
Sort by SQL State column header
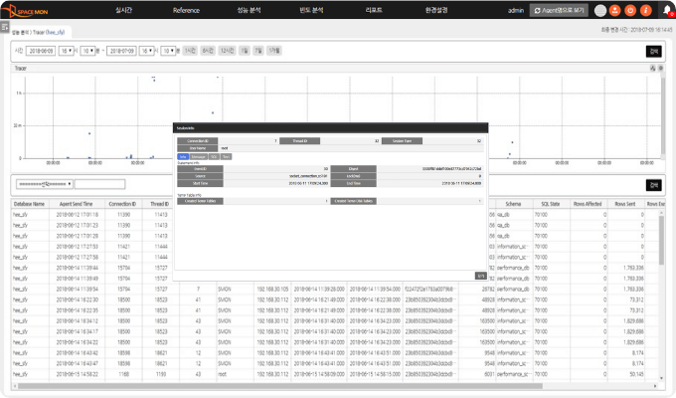tap(551, 204)
